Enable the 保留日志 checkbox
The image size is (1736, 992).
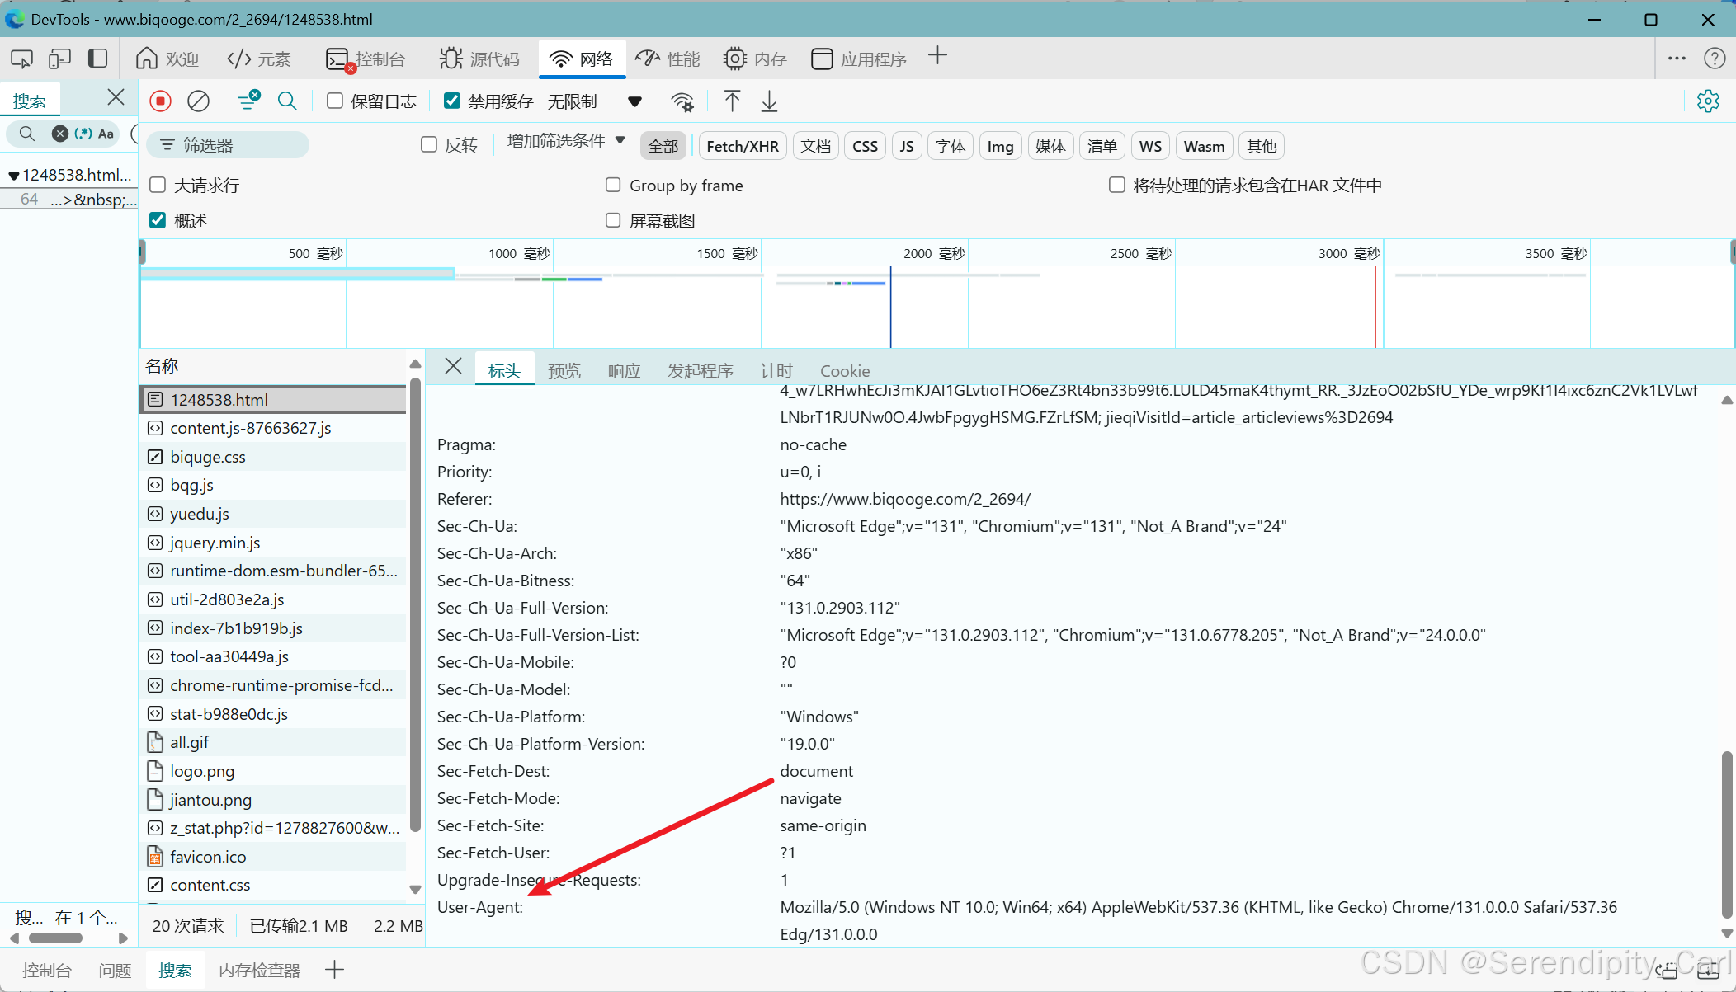pyautogui.click(x=335, y=101)
